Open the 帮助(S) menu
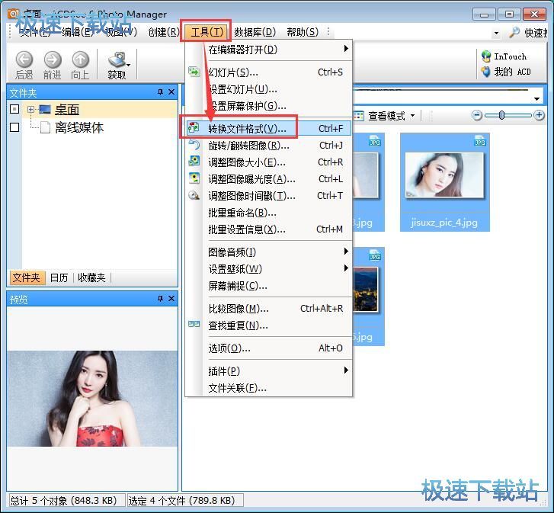Screen dimensions: 554x513 pos(303,32)
